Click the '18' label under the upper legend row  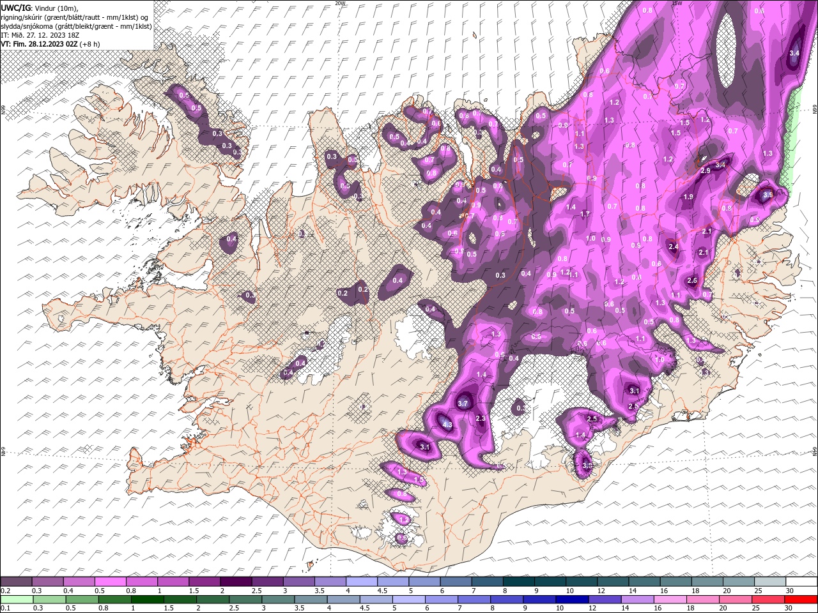coord(695,591)
